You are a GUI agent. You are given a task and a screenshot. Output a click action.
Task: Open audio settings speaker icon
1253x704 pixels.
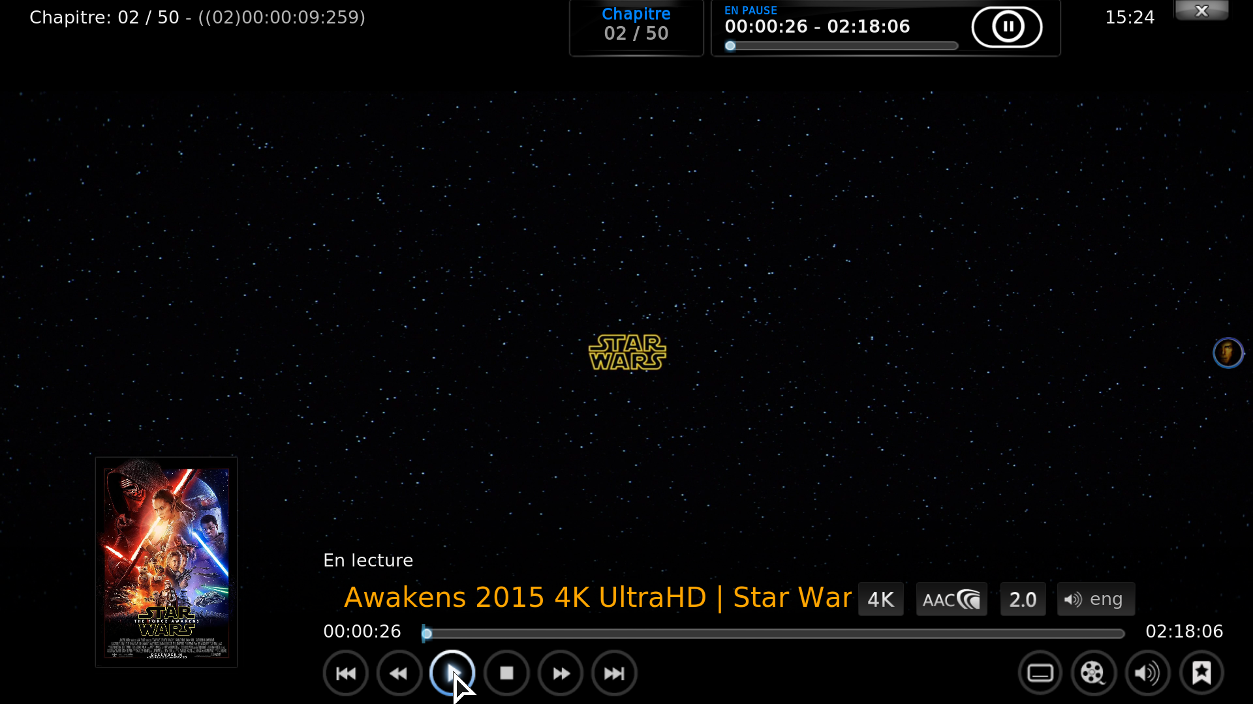(1147, 673)
